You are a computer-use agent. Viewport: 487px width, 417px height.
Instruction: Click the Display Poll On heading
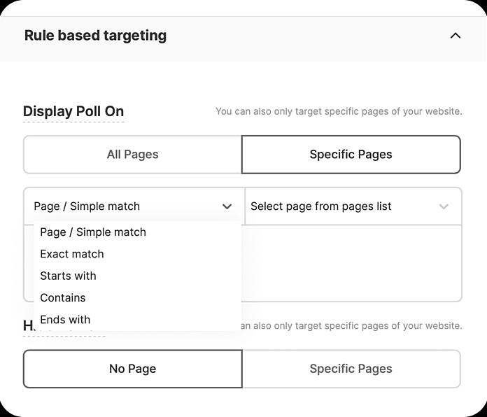pos(73,111)
